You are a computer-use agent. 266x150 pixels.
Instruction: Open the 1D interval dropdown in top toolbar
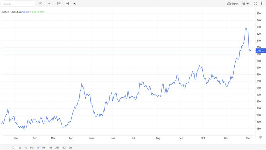[x=40, y=4]
